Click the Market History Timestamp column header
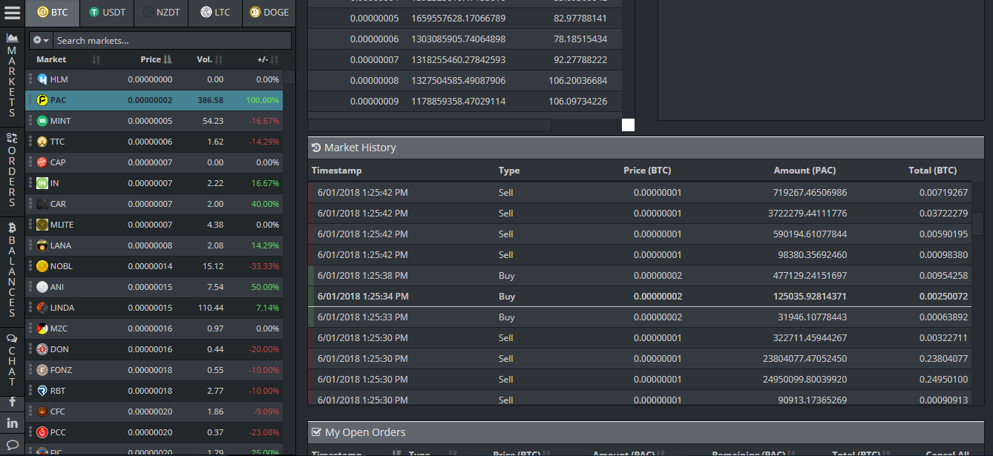This screenshot has height=456, width=993. pyautogui.click(x=337, y=171)
